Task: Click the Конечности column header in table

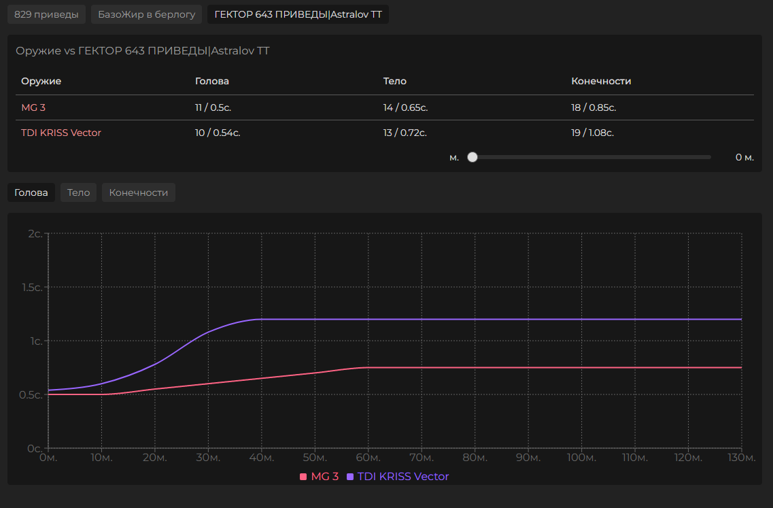Action: (x=601, y=81)
